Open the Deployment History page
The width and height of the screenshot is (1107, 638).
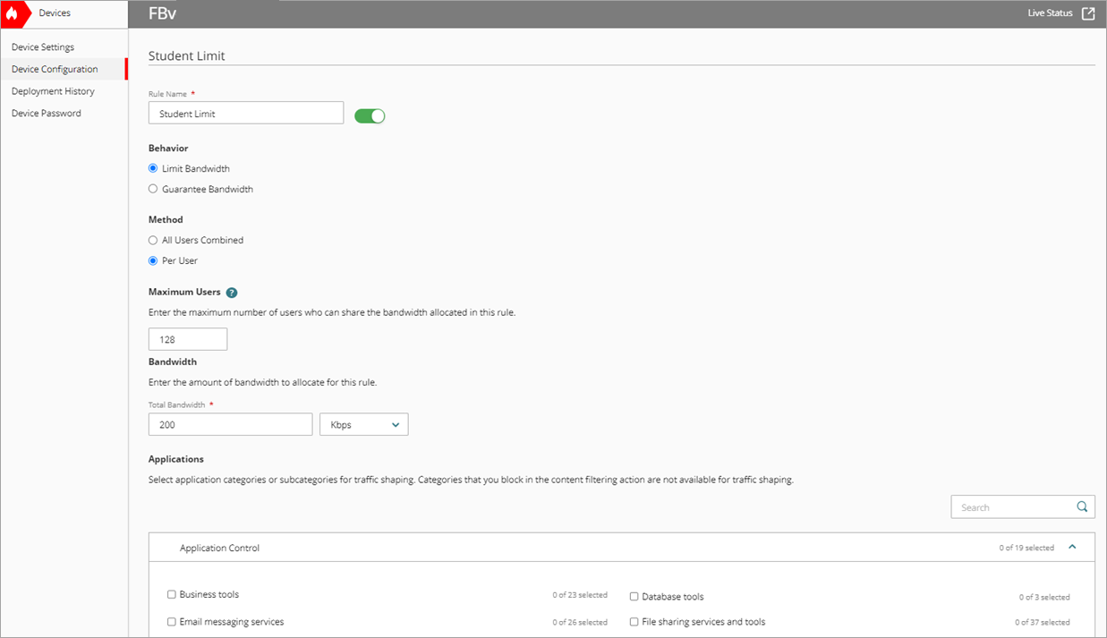click(53, 90)
